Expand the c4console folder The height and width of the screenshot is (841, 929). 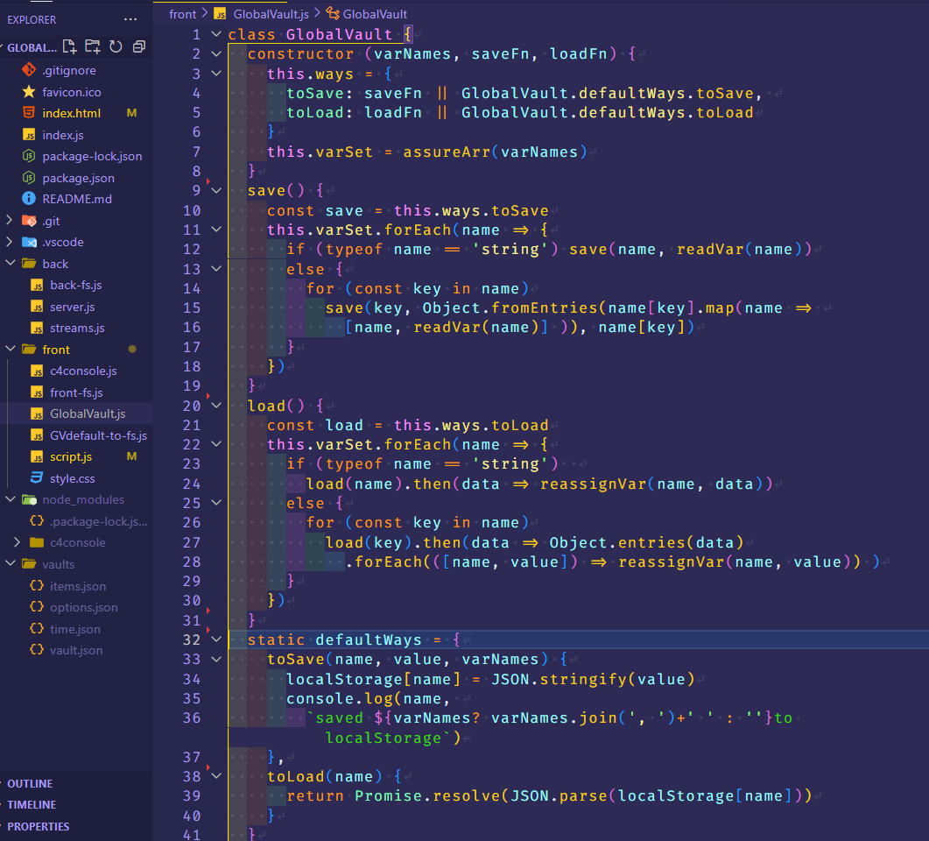(x=18, y=542)
